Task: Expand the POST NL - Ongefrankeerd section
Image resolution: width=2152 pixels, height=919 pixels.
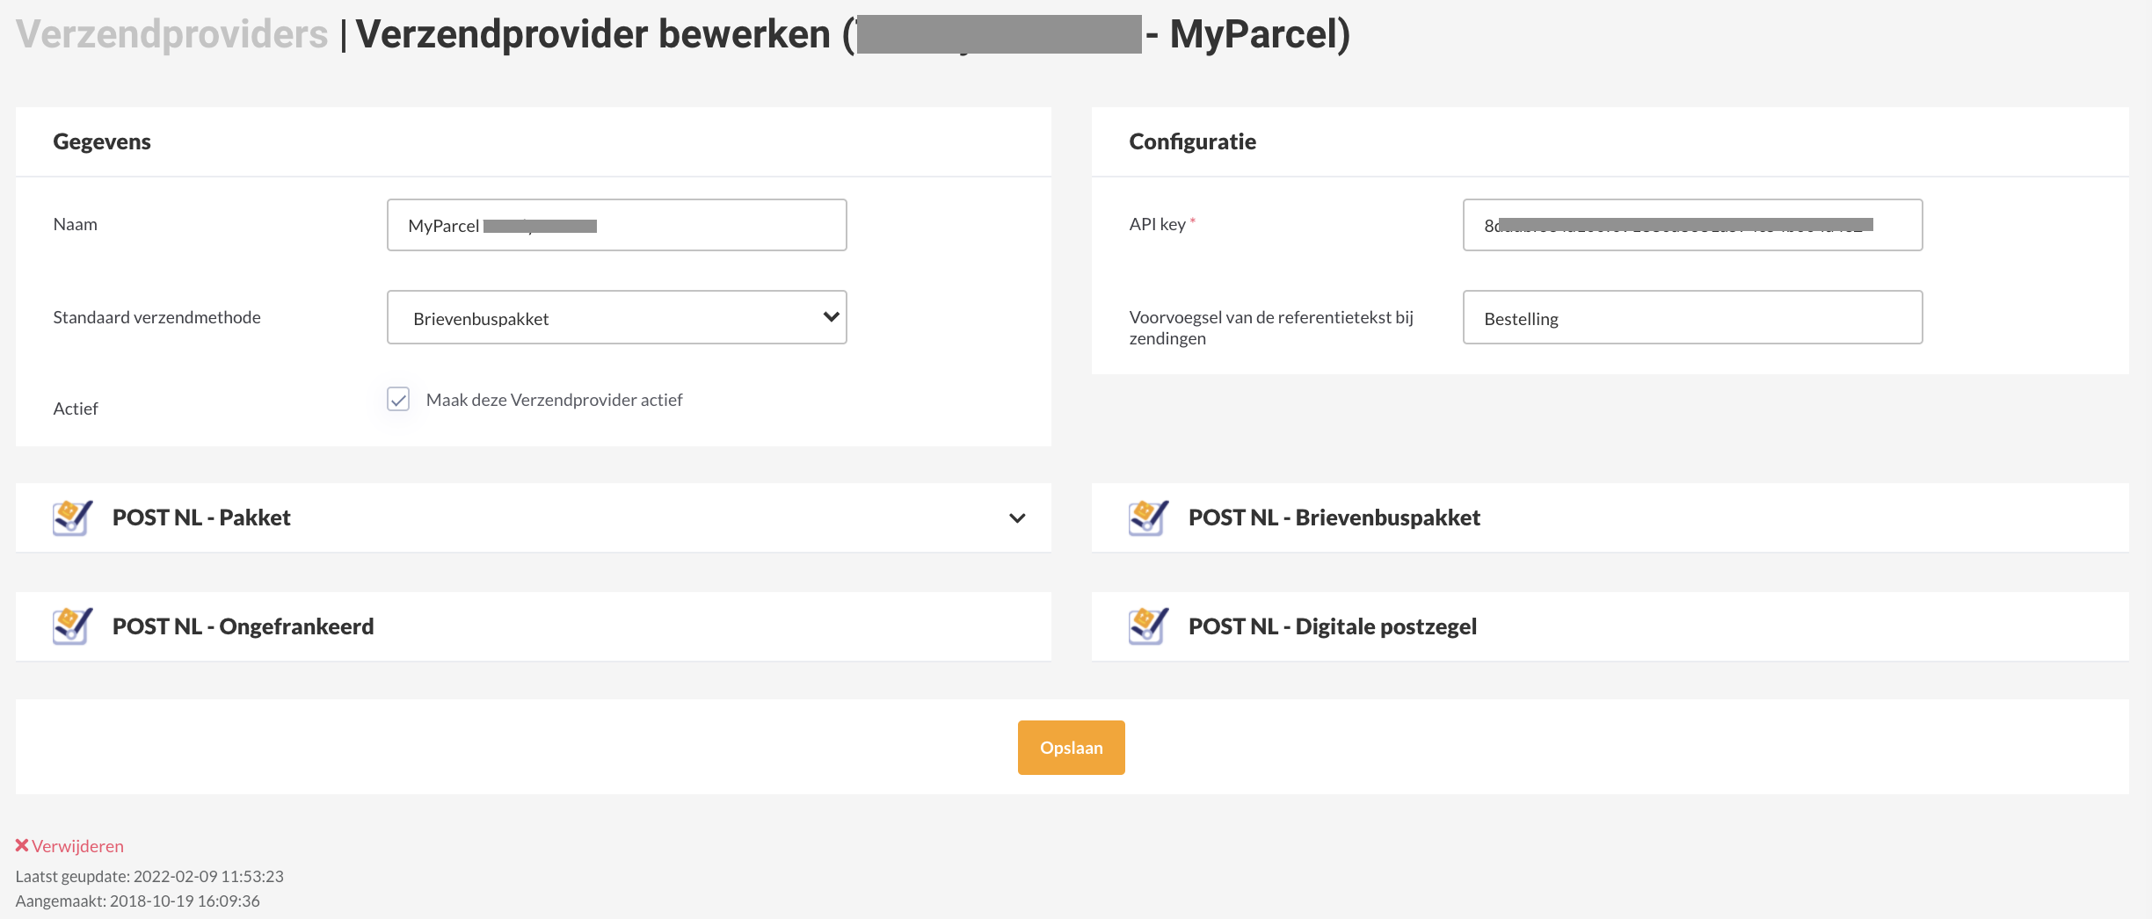Action: [x=533, y=626]
